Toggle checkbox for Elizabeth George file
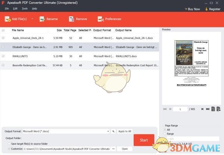This screenshot has width=224, height=155. 3,47
